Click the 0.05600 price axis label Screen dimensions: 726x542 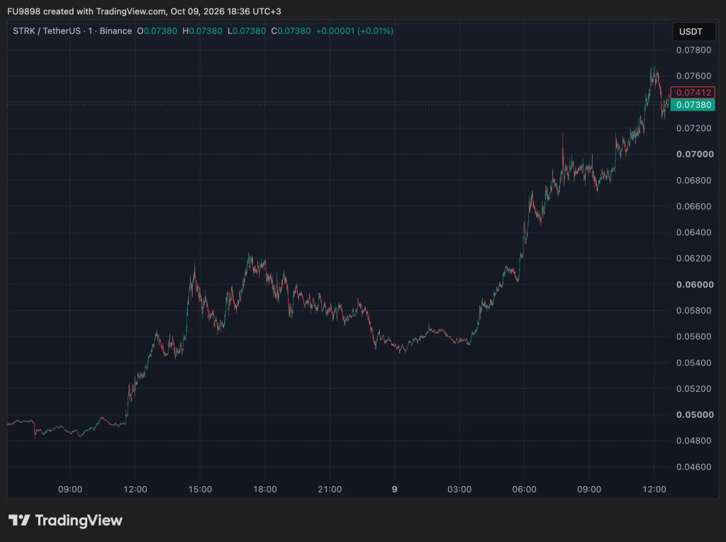[x=693, y=337]
